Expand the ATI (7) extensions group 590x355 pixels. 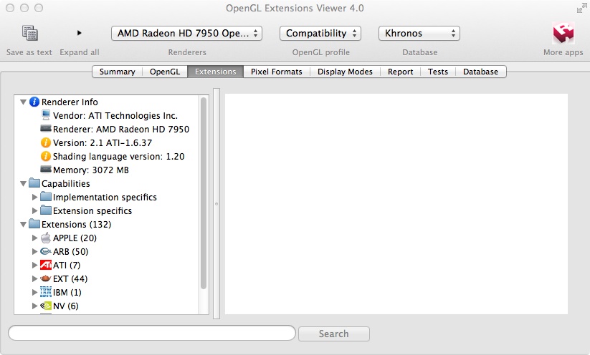click(34, 265)
